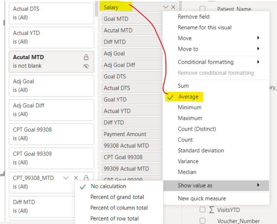Check the Patient_Name field checkbox
Image resolution: width=277 pixels, height=224 pixels.
202,8
